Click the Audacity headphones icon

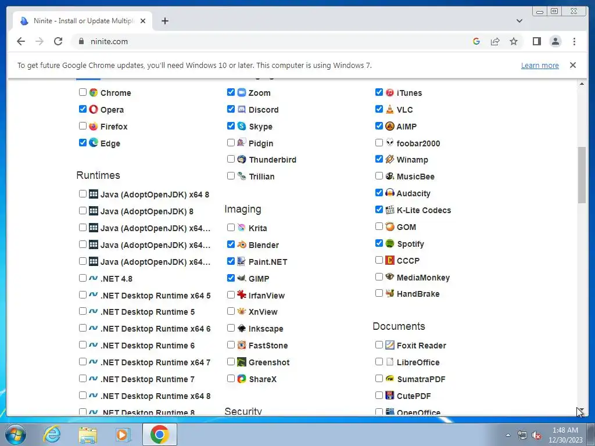390,193
